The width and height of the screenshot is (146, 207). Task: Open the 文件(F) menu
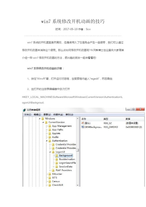coord(28,114)
